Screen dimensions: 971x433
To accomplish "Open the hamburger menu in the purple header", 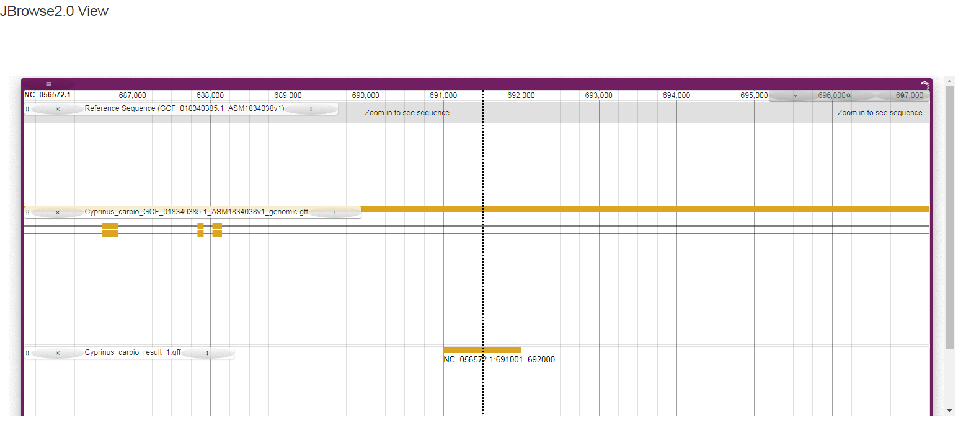I will [x=49, y=84].
